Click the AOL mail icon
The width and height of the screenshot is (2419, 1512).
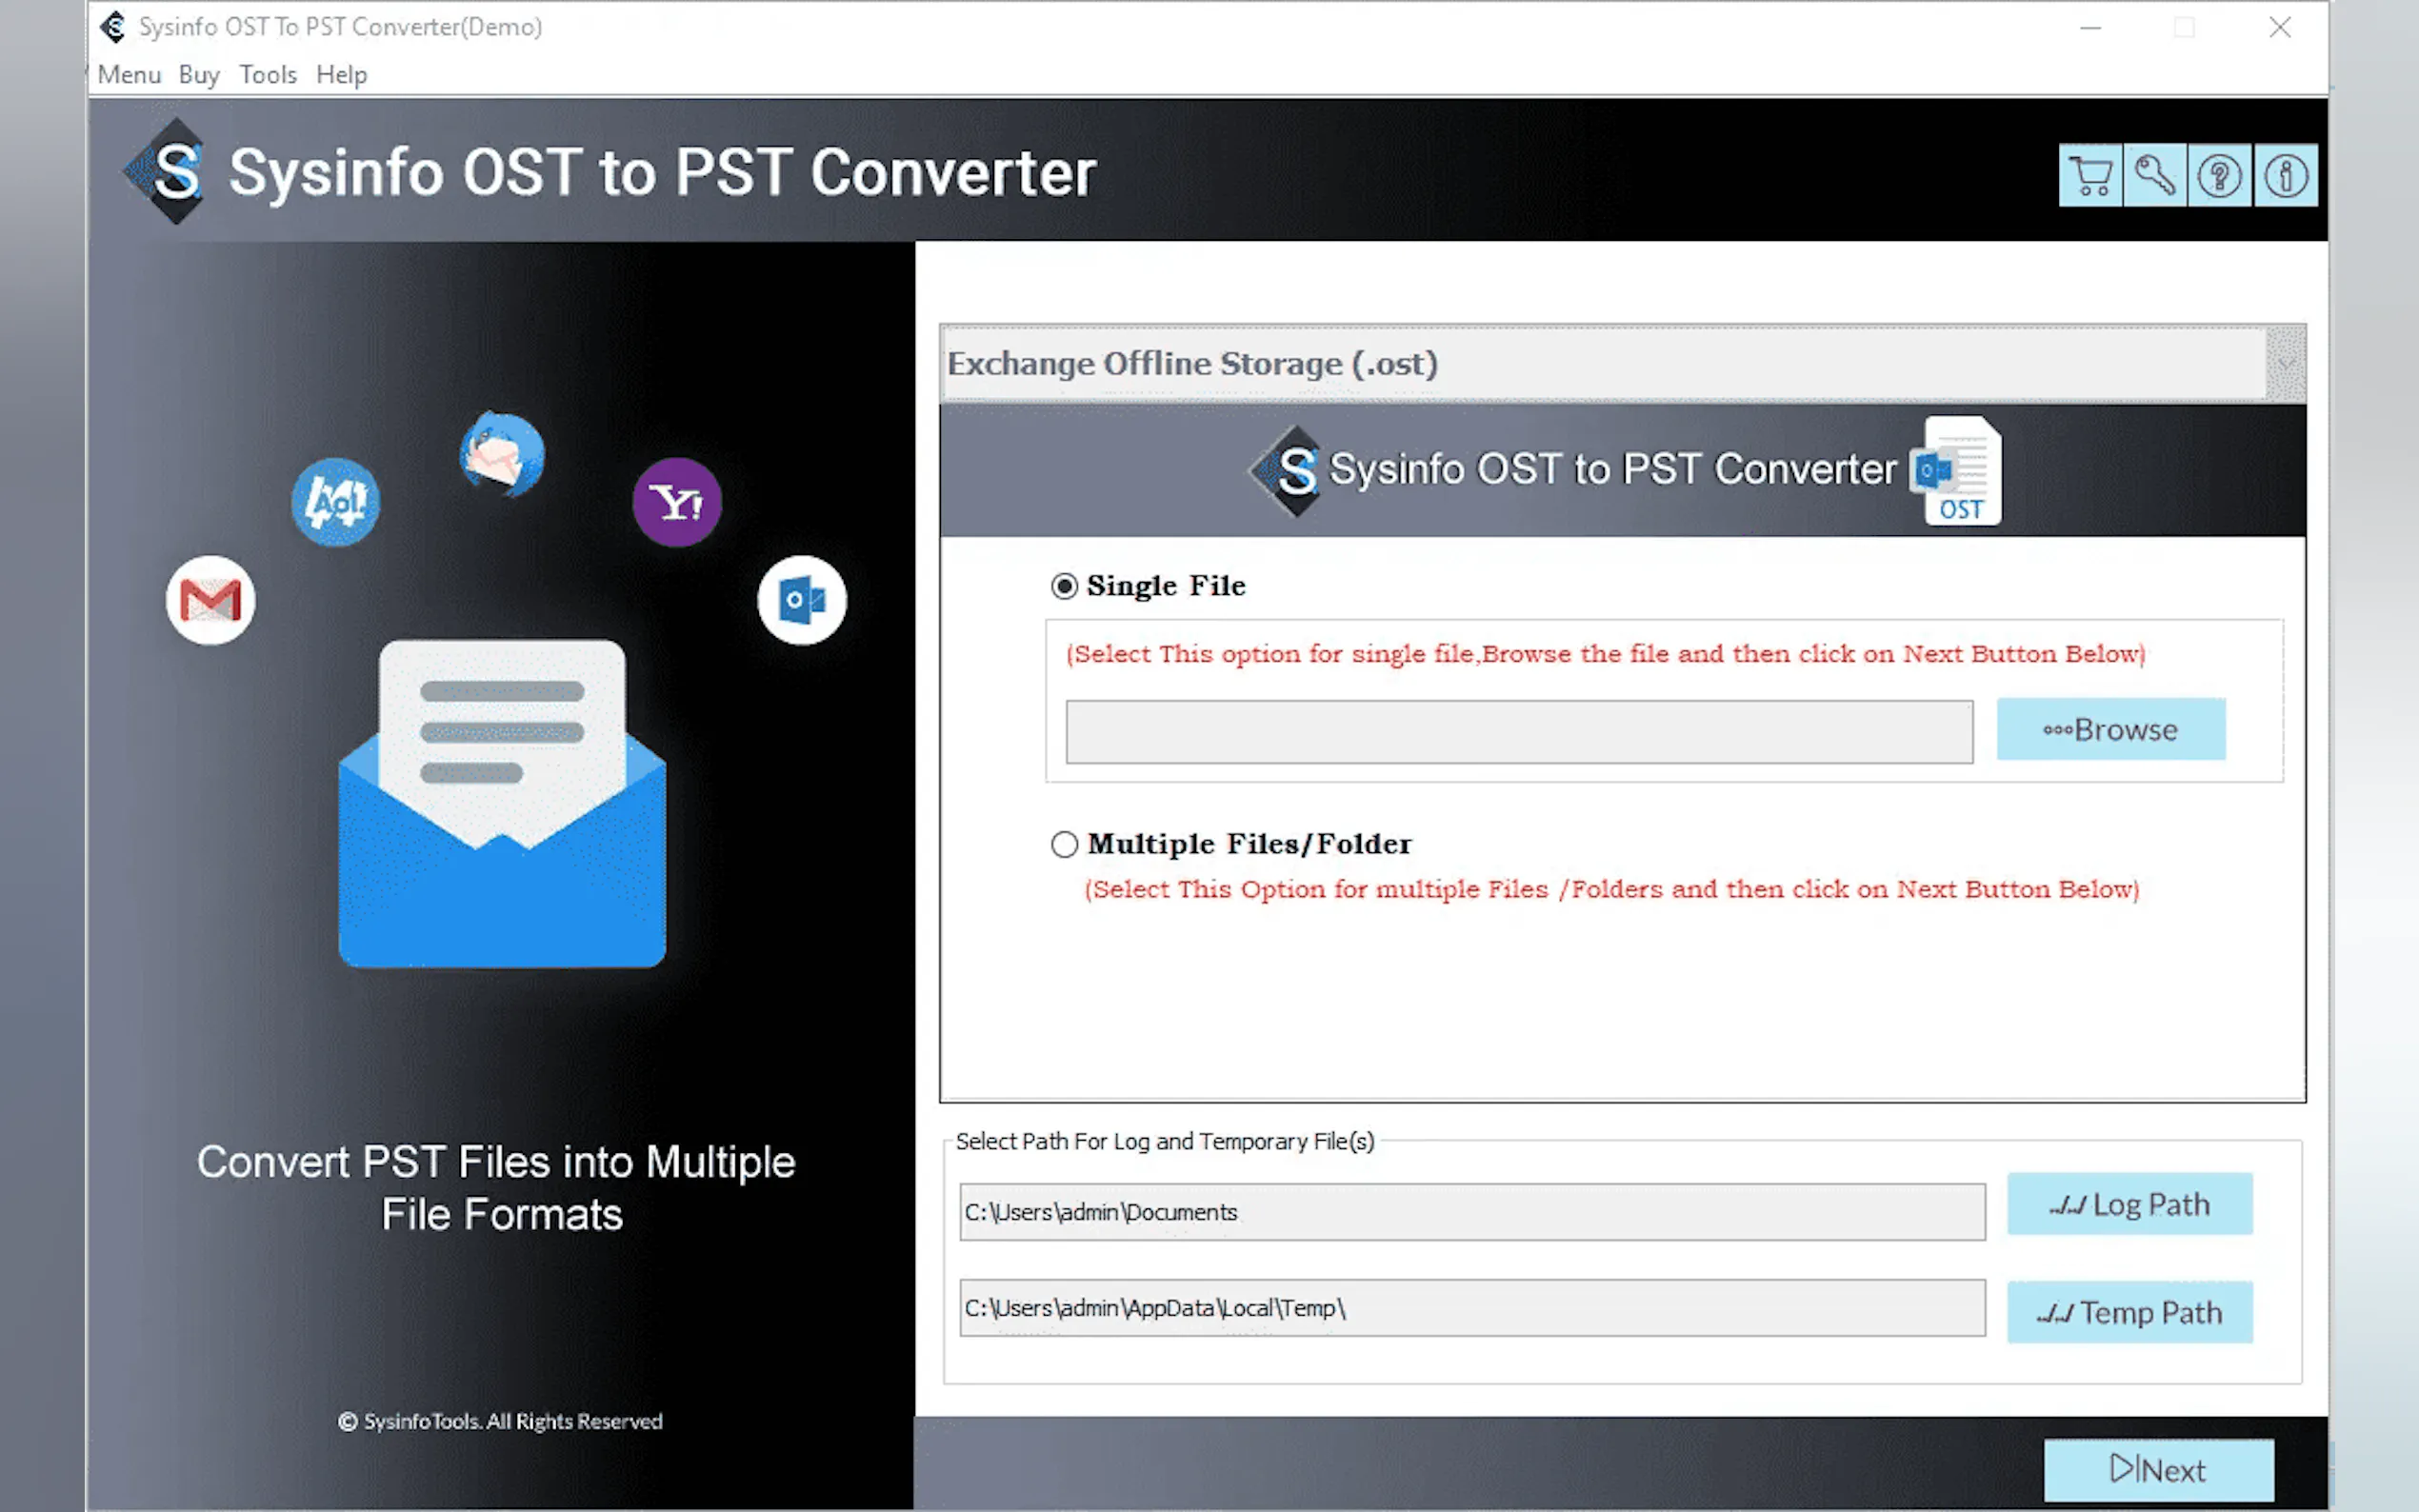click(335, 502)
